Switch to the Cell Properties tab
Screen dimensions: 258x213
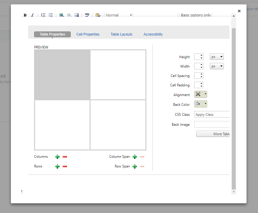pyautogui.click(x=88, y=34)
